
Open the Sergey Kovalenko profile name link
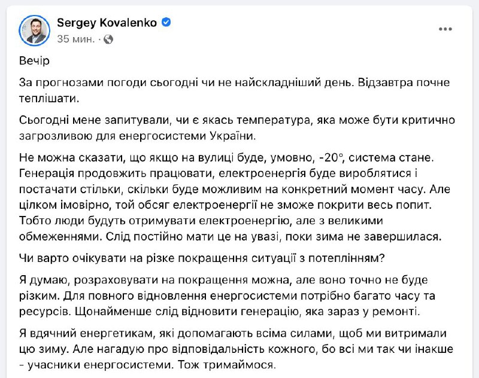pos(108,23)
